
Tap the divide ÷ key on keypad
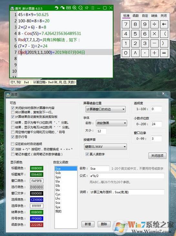coord(154,24)
